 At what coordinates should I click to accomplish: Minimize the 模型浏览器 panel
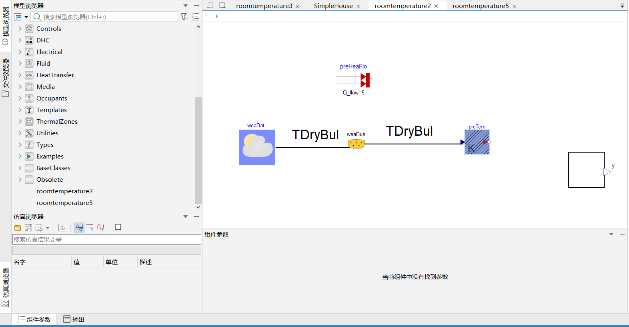(196, 6)
